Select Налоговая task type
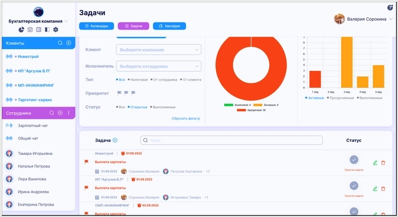398x217 pixels. coord(138,80)
